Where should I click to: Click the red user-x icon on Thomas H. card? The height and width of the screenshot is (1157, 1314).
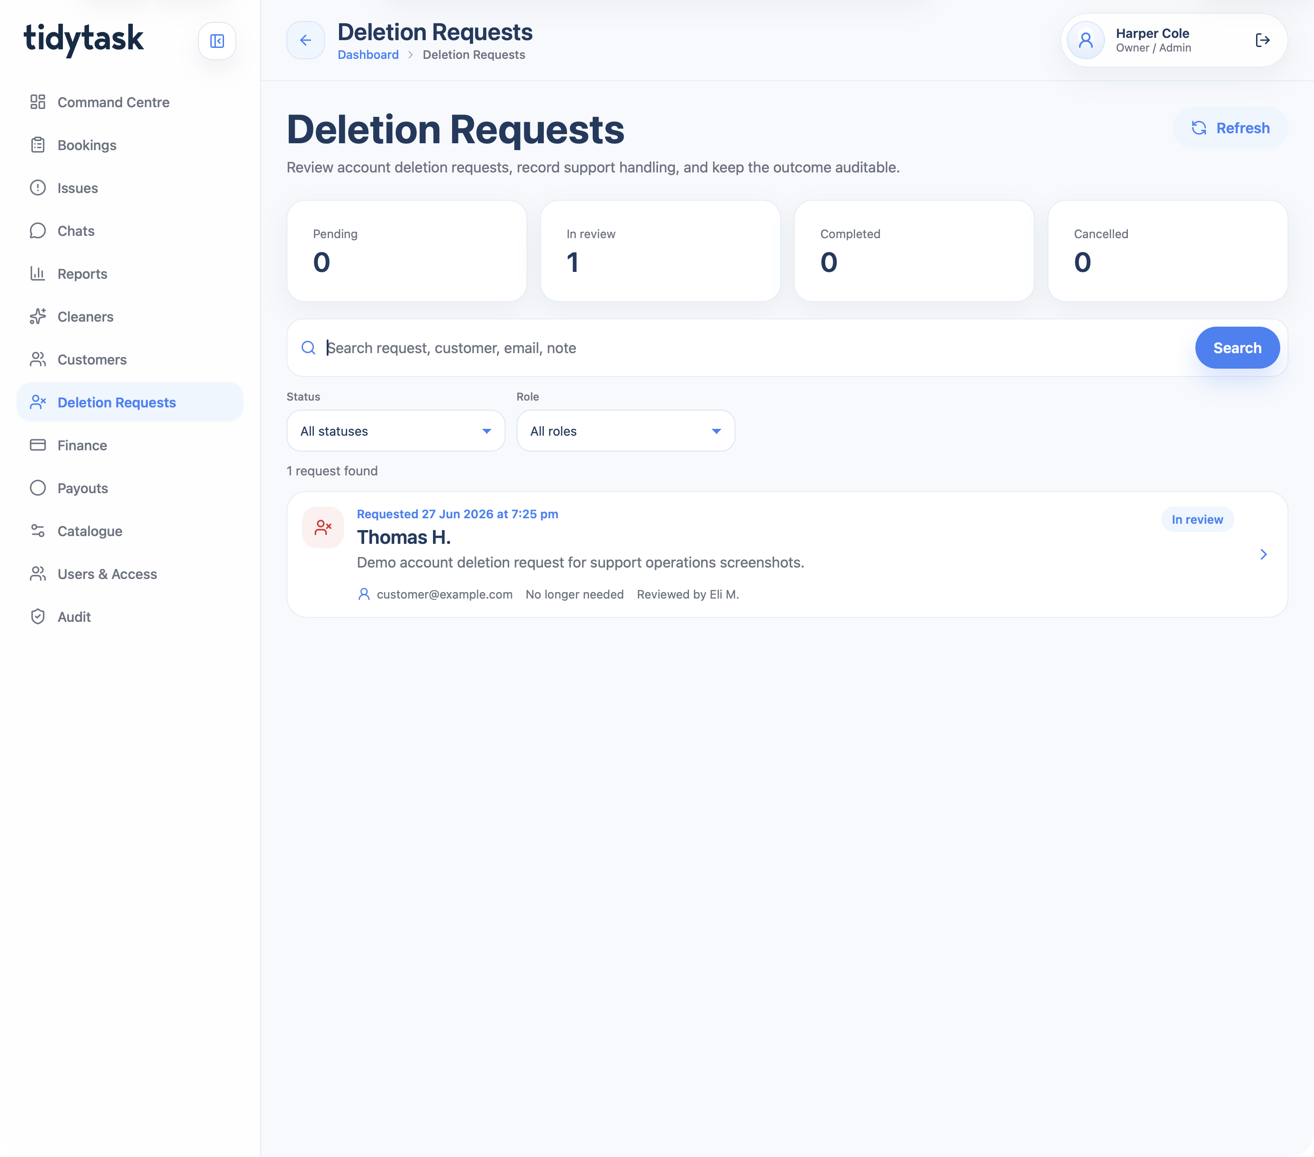[x=323, y=528]
